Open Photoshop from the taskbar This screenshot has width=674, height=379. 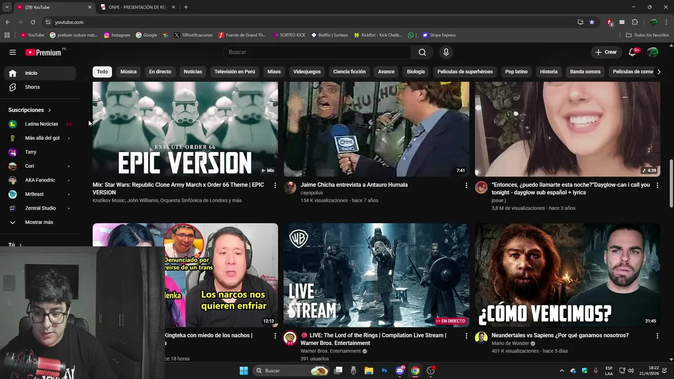(384, 371)
